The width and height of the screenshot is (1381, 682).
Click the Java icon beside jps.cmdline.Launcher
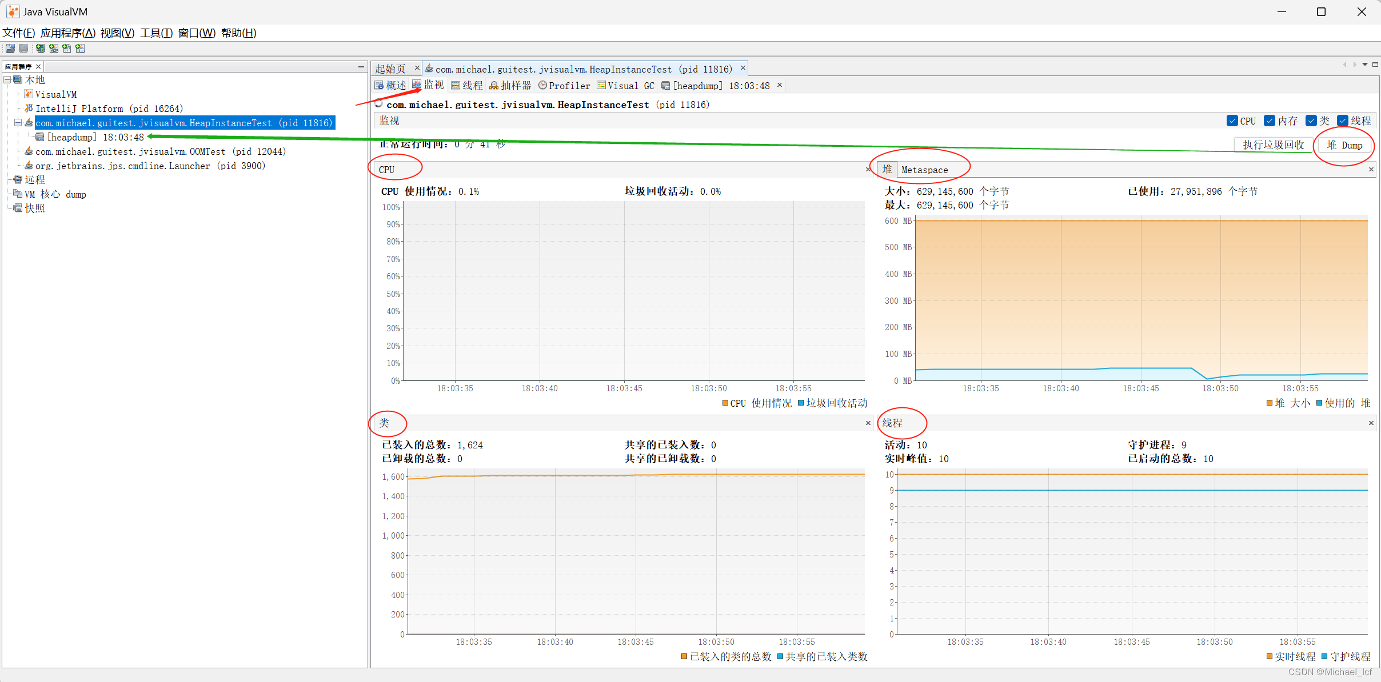pos(29,166)
